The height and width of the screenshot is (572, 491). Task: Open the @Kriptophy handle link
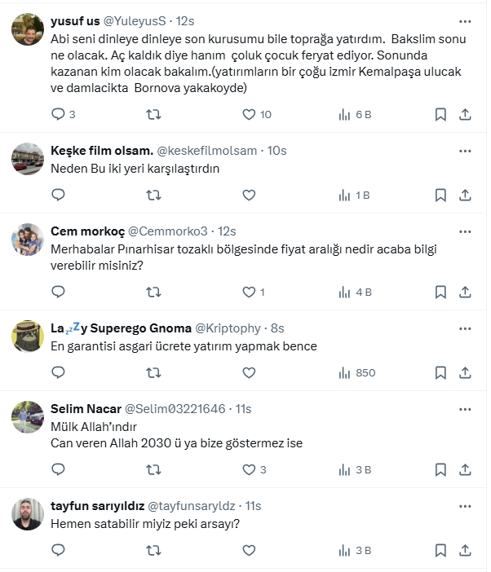click(x=228, y=328)
